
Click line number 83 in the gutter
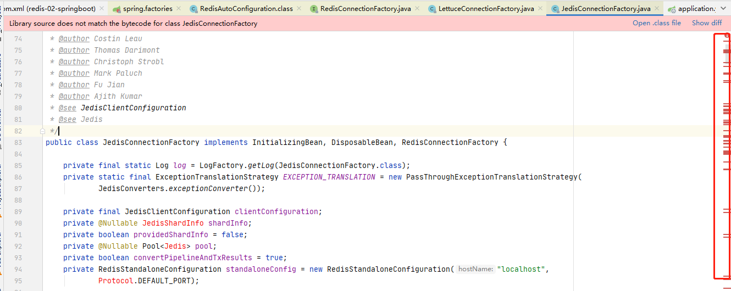click(x=18, y=142)
